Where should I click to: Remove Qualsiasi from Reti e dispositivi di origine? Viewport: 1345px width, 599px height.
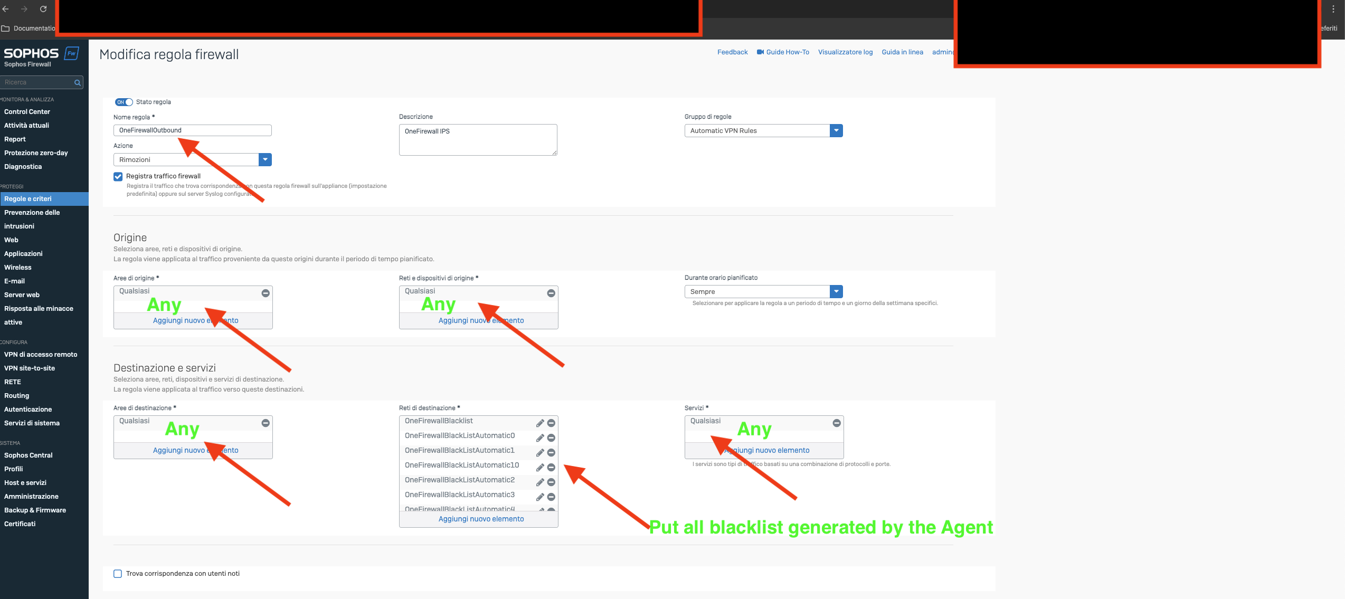click(551, 293)
